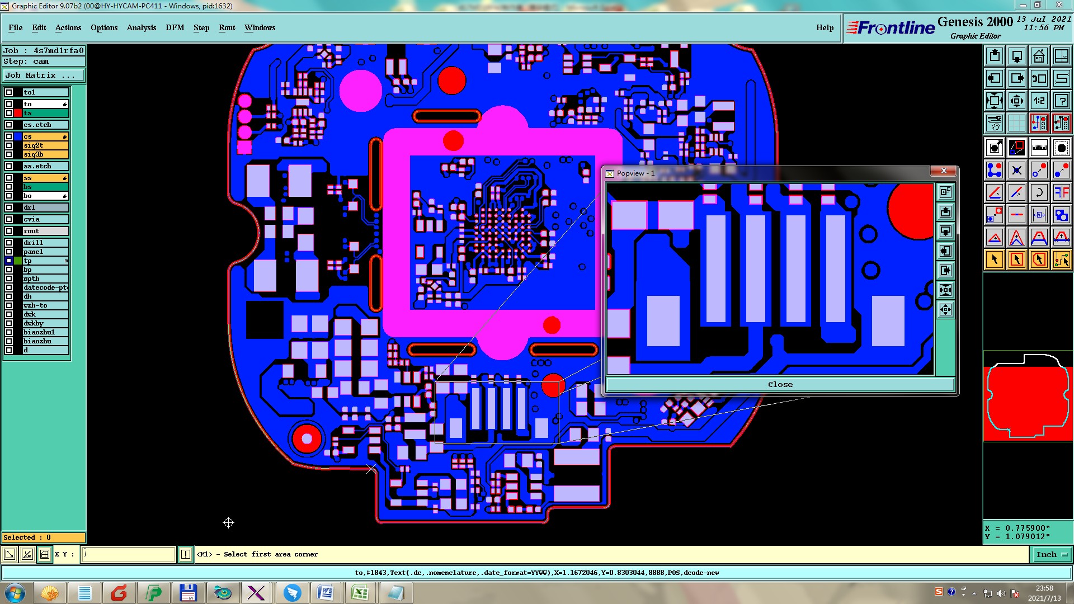This screenshot has width=1074, height=604.
Task: Enable checkbox for rout layer
Action: point(9,231)
